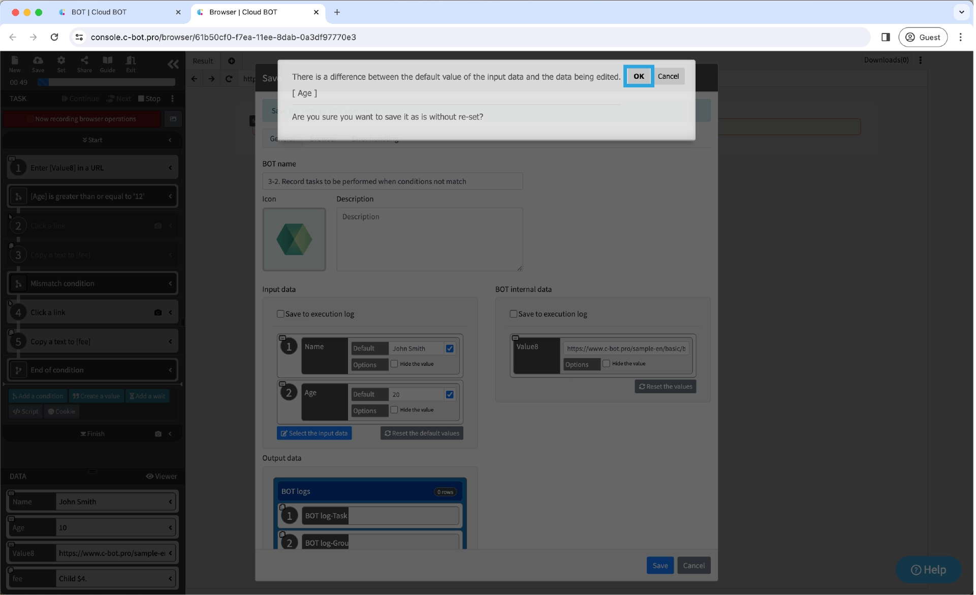This screenshot has height=595, width=976.
Task: Expand the Enter [Value8] in a URL task
Action: click(170, 168)
